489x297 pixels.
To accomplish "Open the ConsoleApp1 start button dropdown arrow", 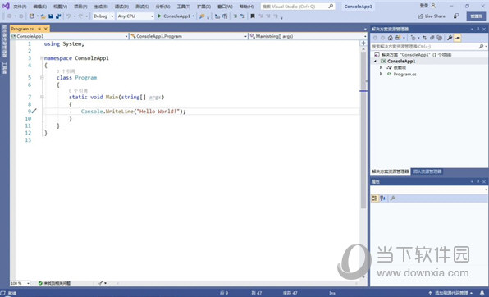I will pyautogui.click(x=194, y=16).
